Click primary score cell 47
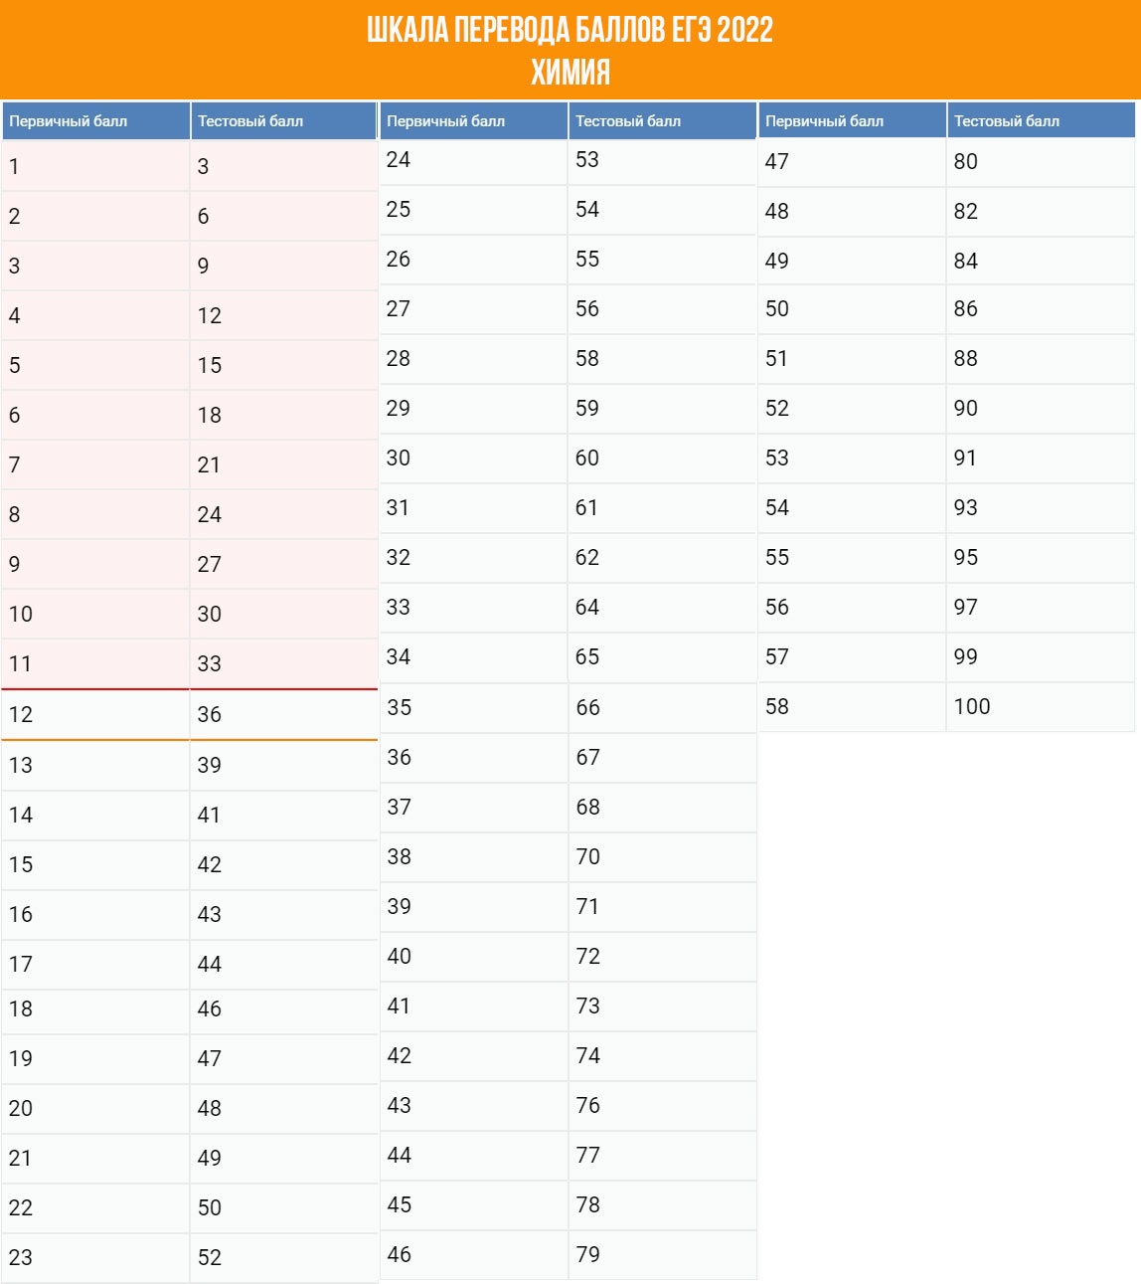 point(852,162)
